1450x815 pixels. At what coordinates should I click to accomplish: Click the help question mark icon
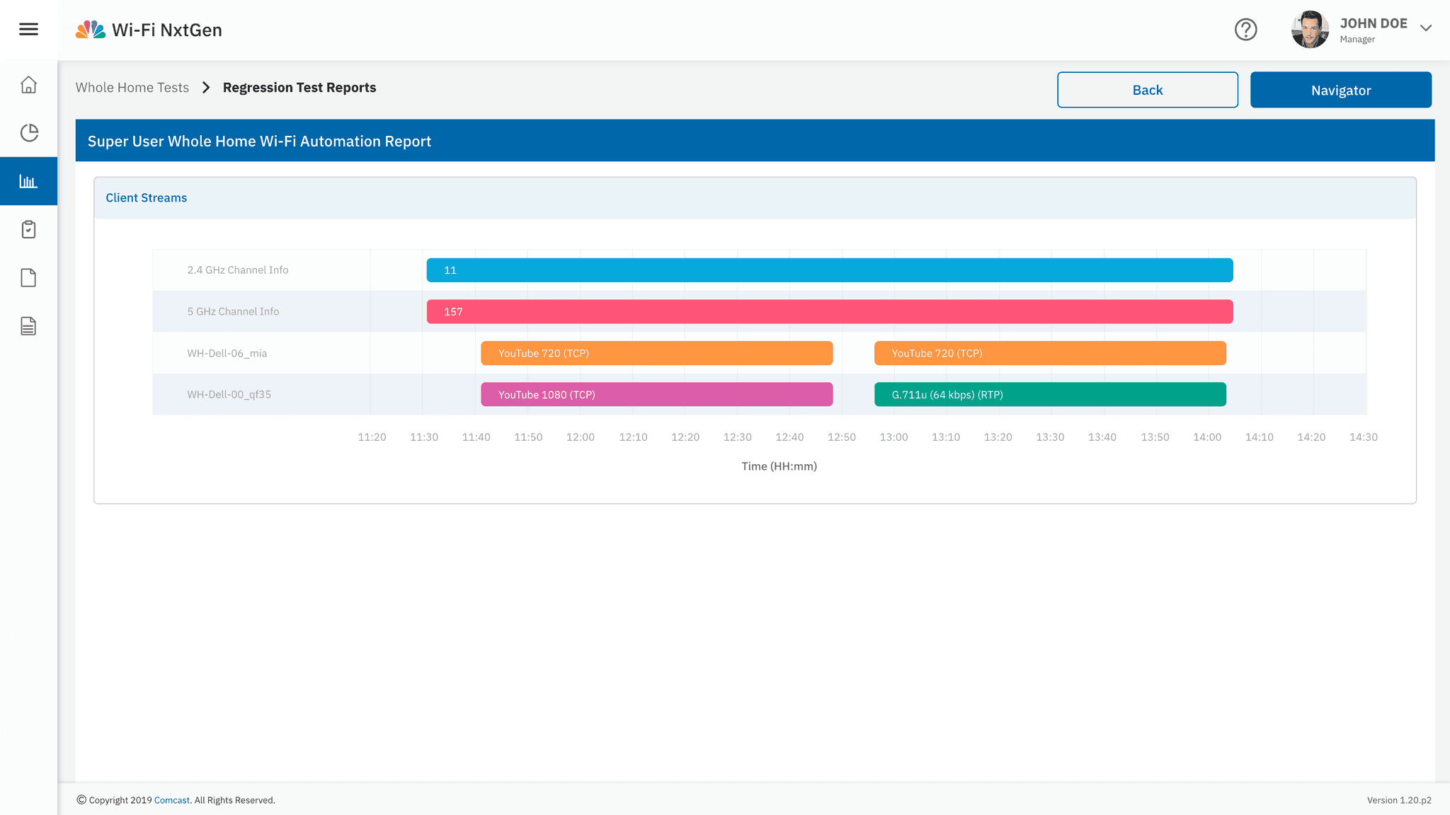coord(1245,30)
